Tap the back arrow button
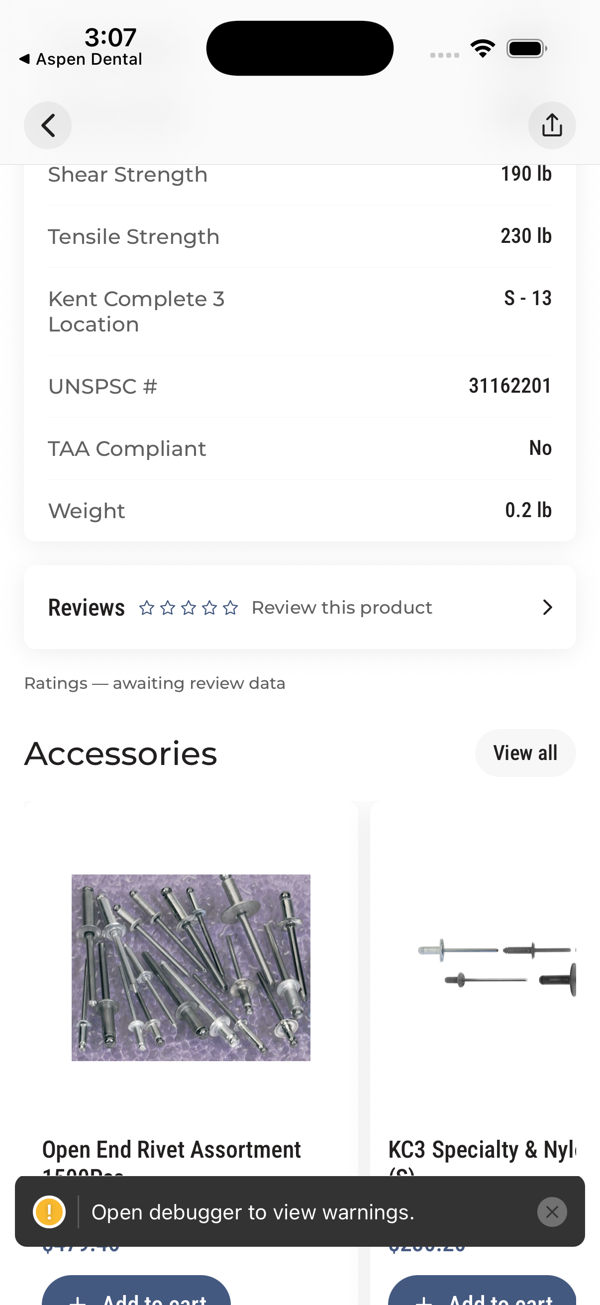600x1305 pixels. tap(48, 125)
